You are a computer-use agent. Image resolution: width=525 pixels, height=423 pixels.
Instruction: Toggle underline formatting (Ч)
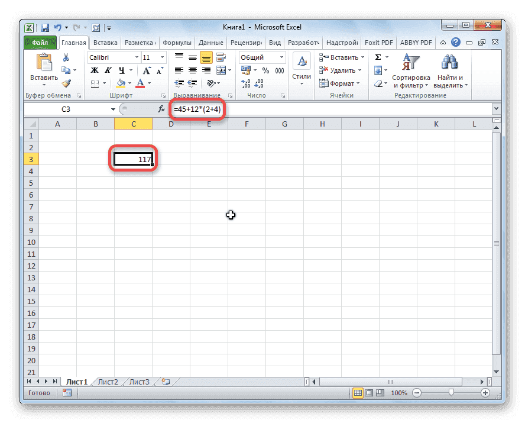point(122,70)
